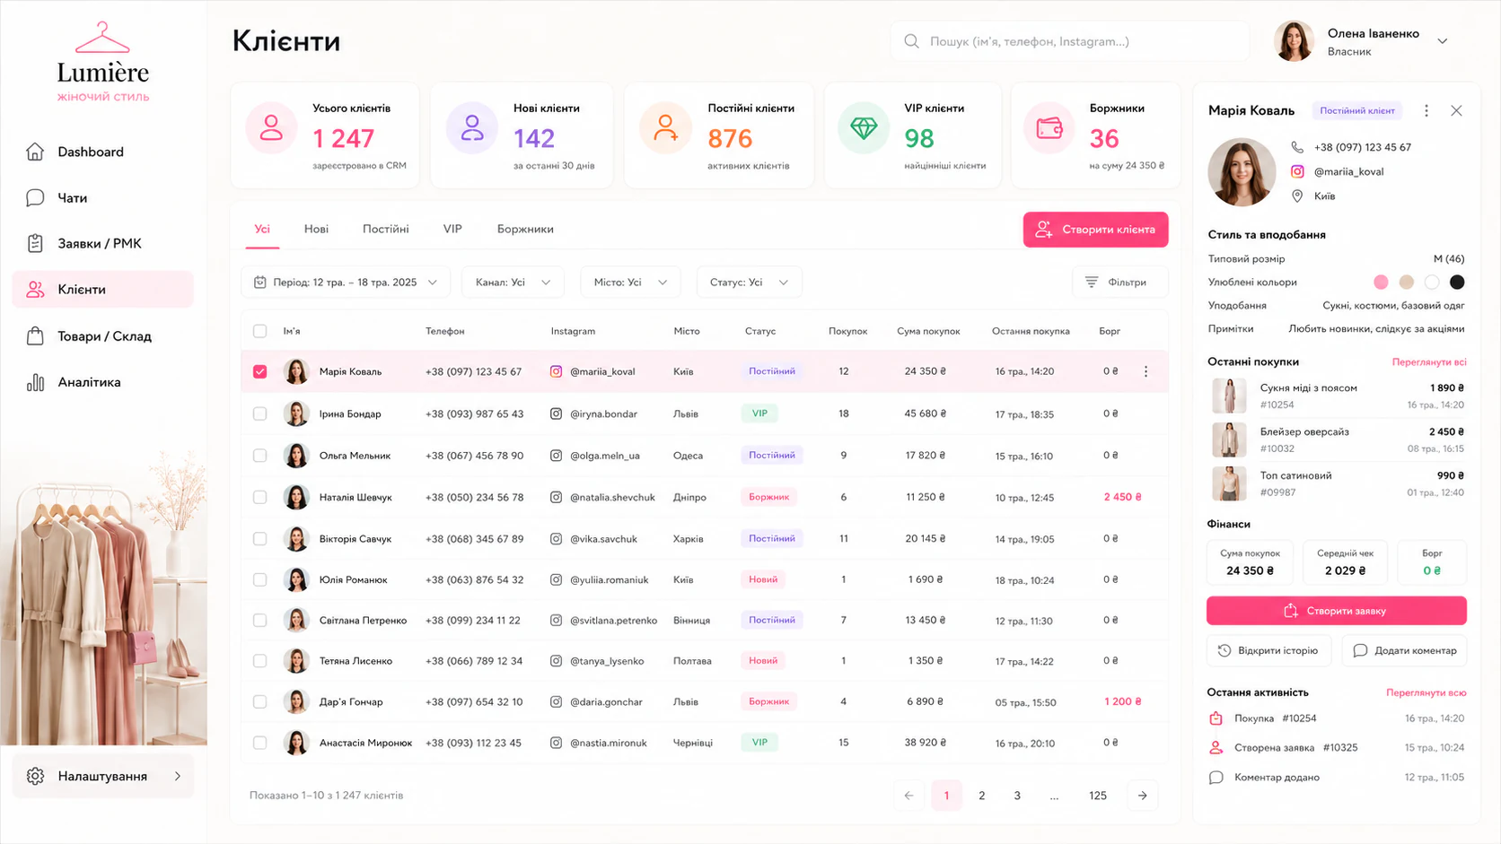Toggle the select-all checkbox in table header

click(x=259, y=331)
